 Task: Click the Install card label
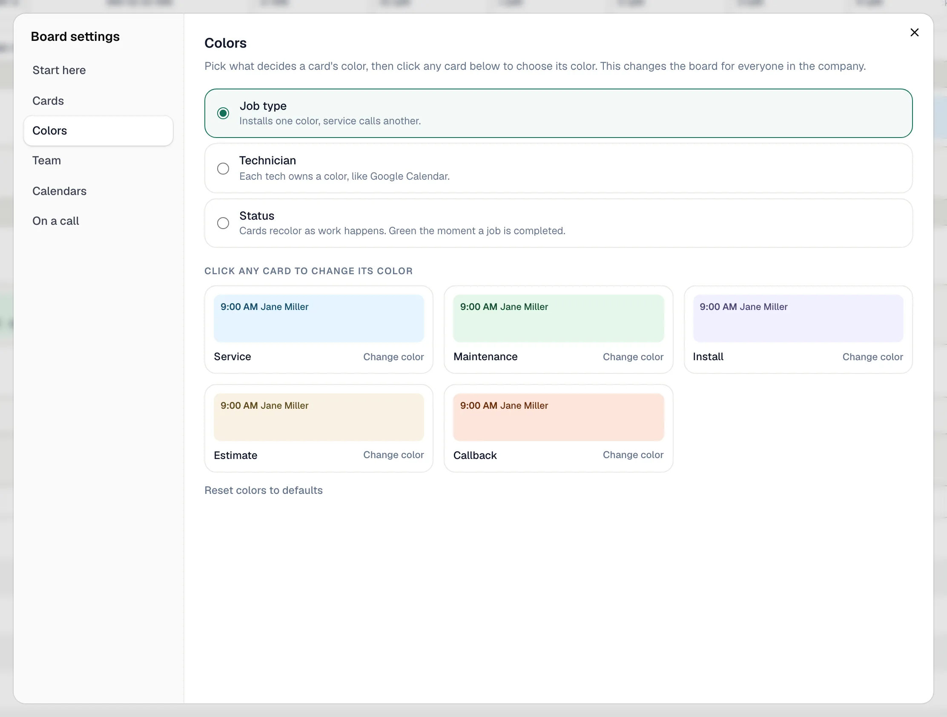tap(708, 356)
